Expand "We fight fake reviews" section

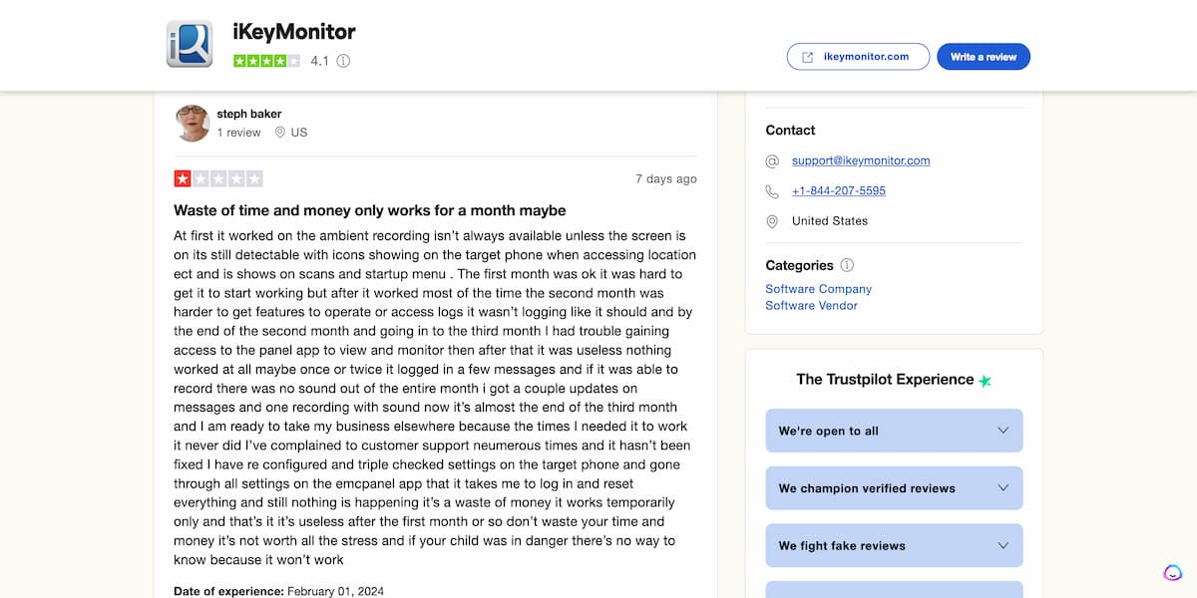(x=894, y=545)
